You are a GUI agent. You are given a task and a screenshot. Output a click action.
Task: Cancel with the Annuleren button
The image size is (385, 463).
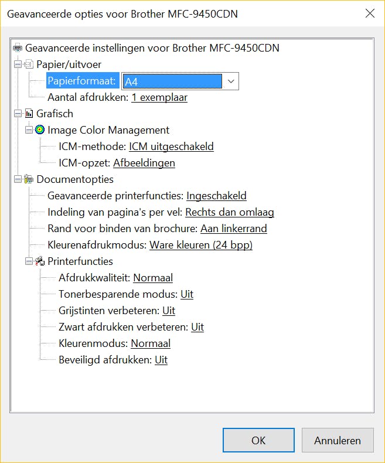coord(338,440)
